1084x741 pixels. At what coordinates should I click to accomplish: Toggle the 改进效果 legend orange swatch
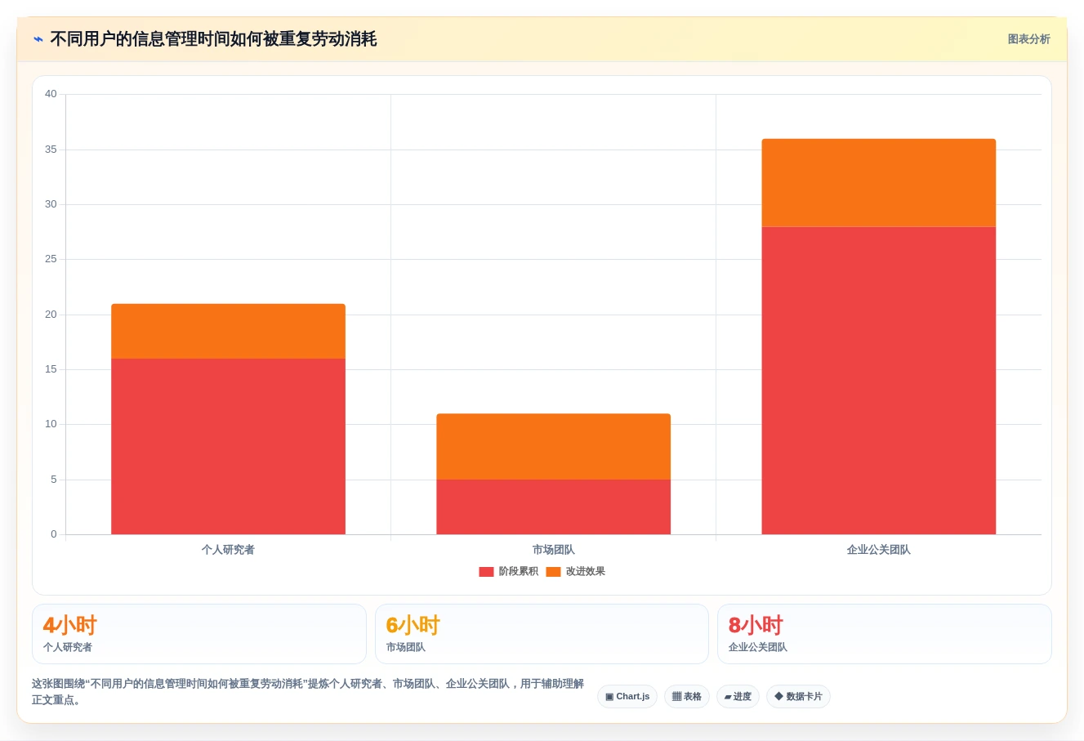click(x=553, y=572)
